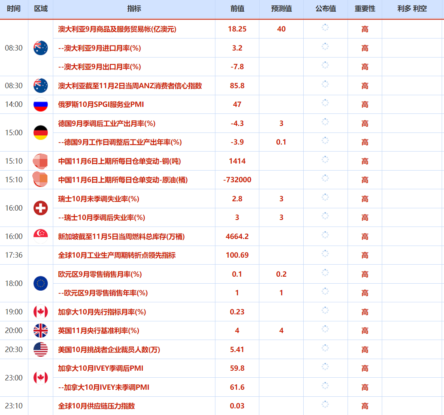This screenshot has width=444, height=415.
Task: Click loading spinner in Singapore fuel inventory row
Action: click(325, 235)
